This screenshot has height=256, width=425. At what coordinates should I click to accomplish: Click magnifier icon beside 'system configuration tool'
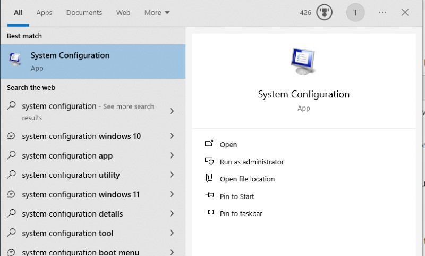[11, 233]
